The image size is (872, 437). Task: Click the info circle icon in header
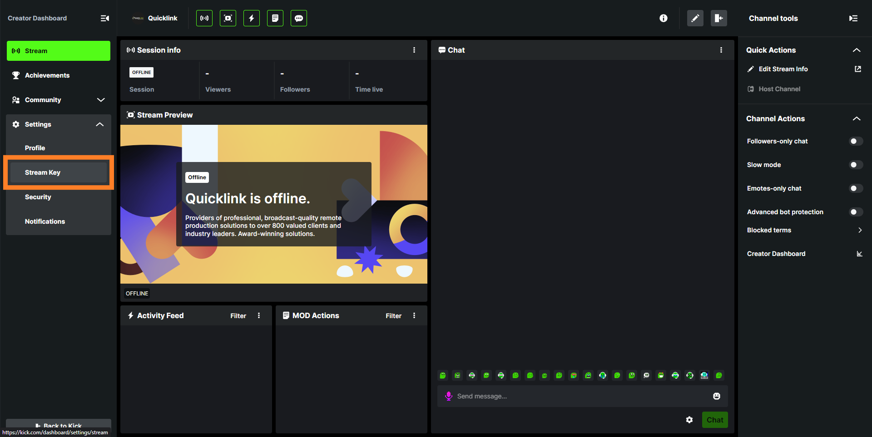pos(664,18)
